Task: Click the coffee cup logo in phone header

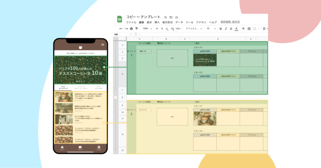Action: [x=81, y=47]
